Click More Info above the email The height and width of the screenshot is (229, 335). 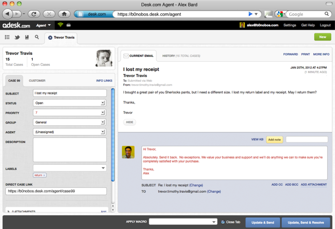pyautogui.click(x=321, y=54)
